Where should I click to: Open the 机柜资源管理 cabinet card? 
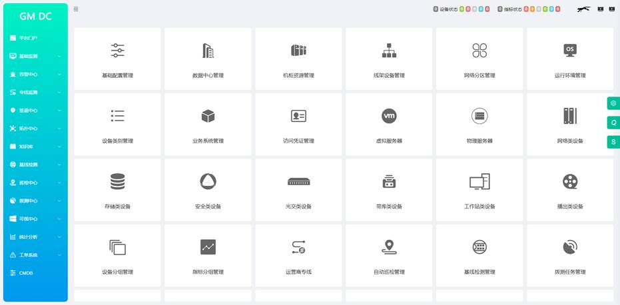click(x=298, y=59)
